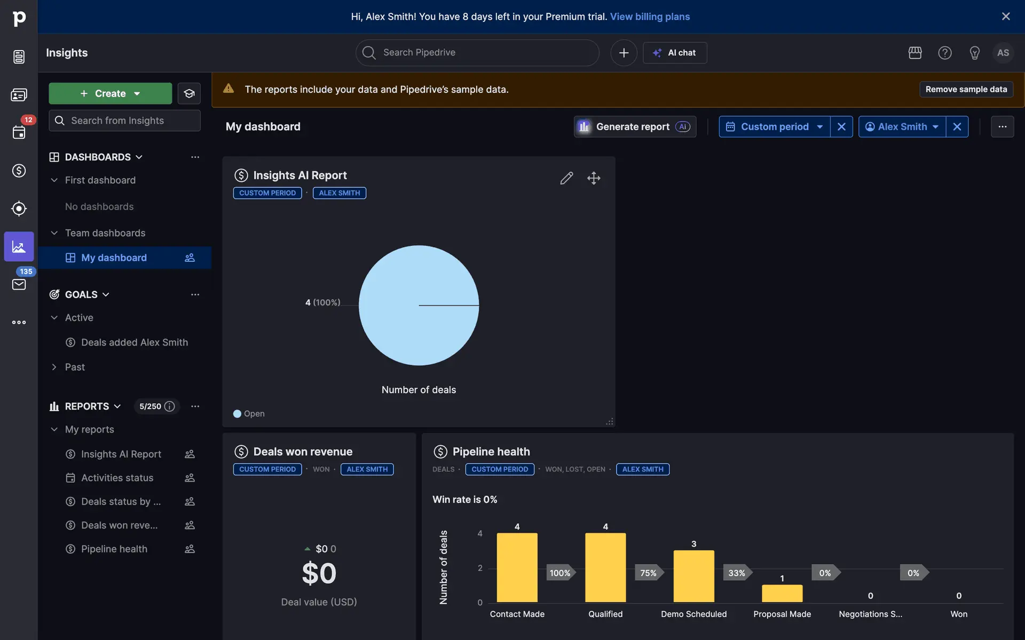Click the lightbulb Sales Assistant icon

tap(974, 53)
